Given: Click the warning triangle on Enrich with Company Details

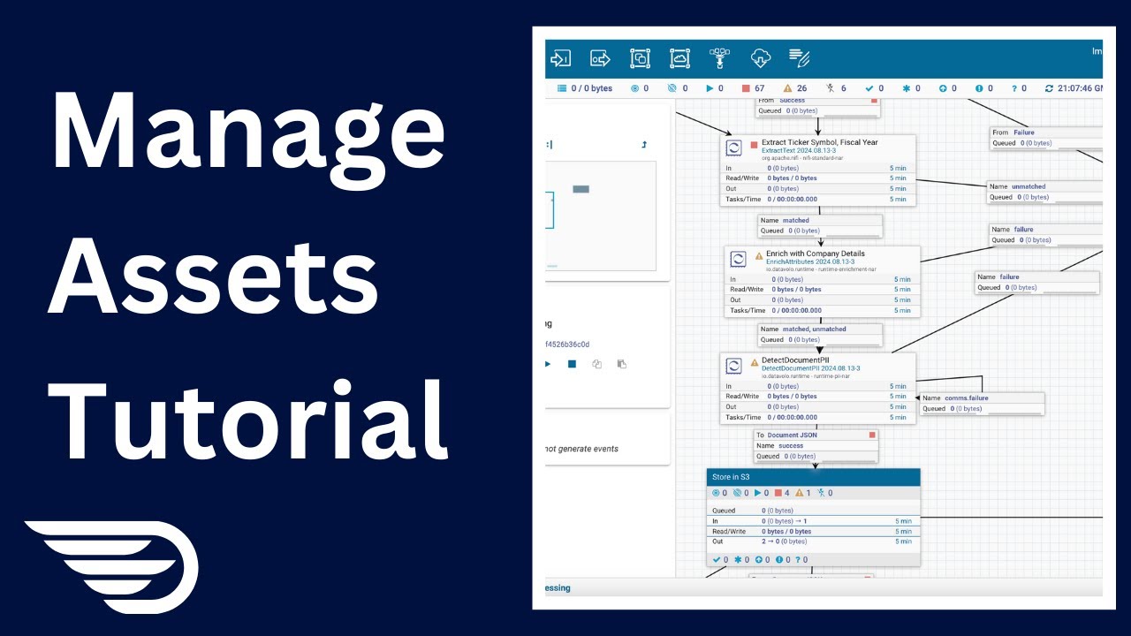Looking at the screenshot, I should tap(758, 254).
